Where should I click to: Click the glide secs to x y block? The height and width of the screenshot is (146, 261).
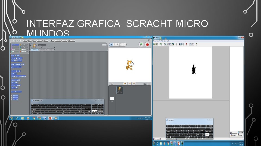tap(19, 76)
